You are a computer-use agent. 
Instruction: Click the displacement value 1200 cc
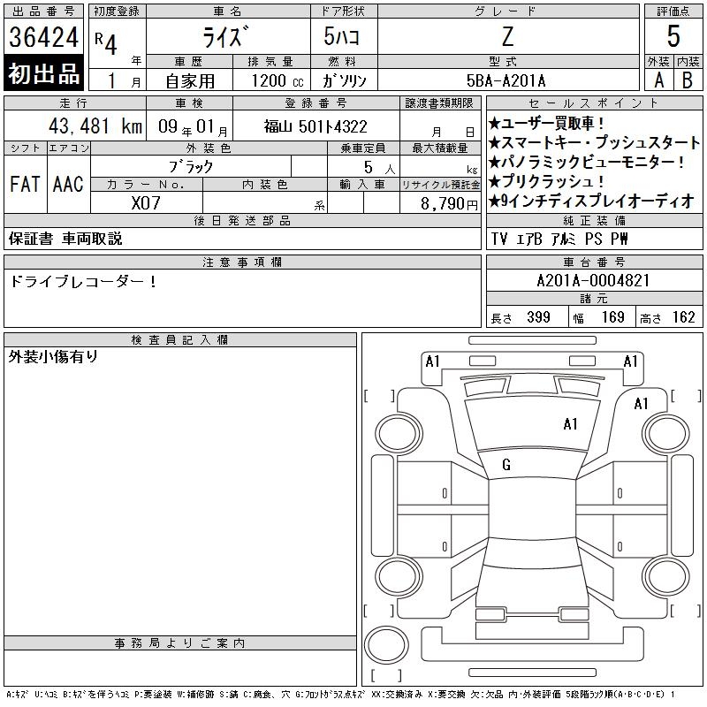(277, 80)
